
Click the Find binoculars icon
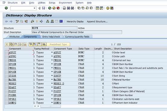pyautogui.click(x=68, y=8)
